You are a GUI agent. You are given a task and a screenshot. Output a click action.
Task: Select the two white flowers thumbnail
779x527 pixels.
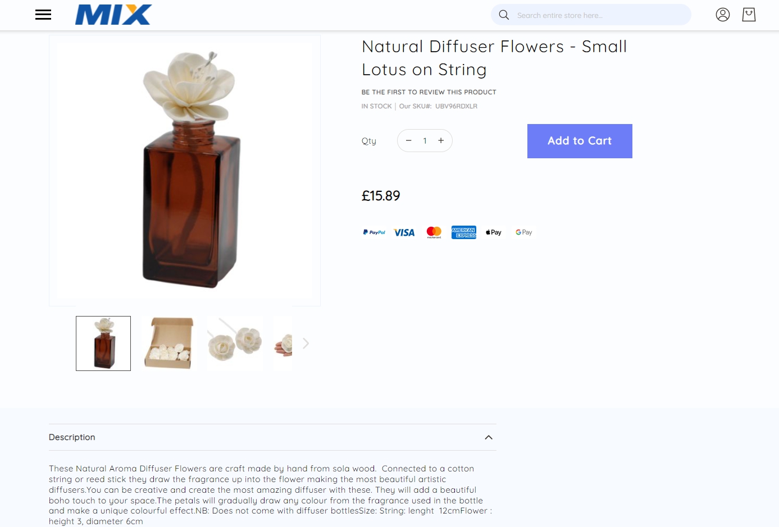(x=235, y=343)
